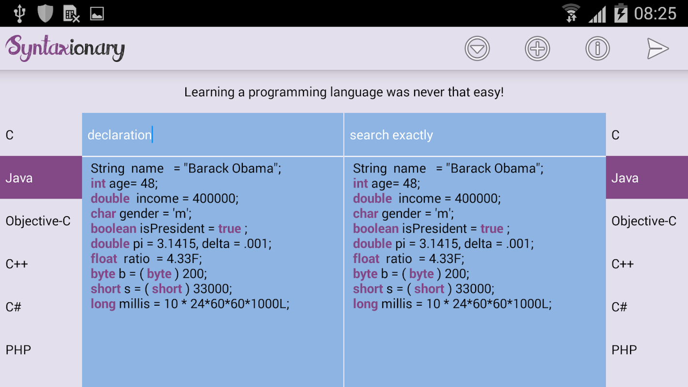The height and width of the screenshot is (387, 688).
Task: Tap the paper plane send icon
Action: point(658,49)
